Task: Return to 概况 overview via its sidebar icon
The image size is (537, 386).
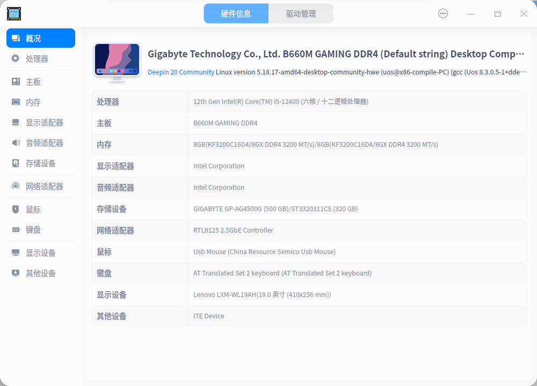Action: coord(15,38)
